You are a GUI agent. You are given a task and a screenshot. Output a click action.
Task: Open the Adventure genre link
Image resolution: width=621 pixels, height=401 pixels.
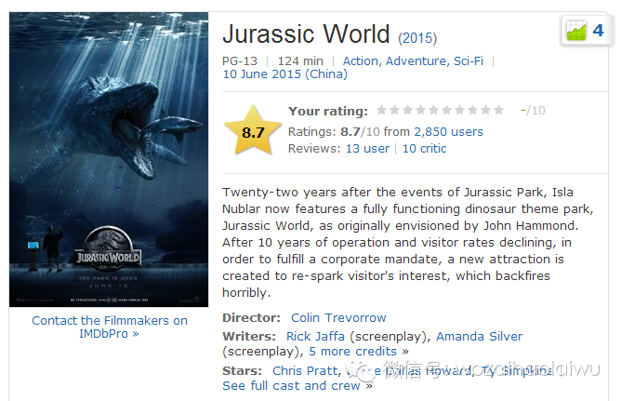(416, 61)
